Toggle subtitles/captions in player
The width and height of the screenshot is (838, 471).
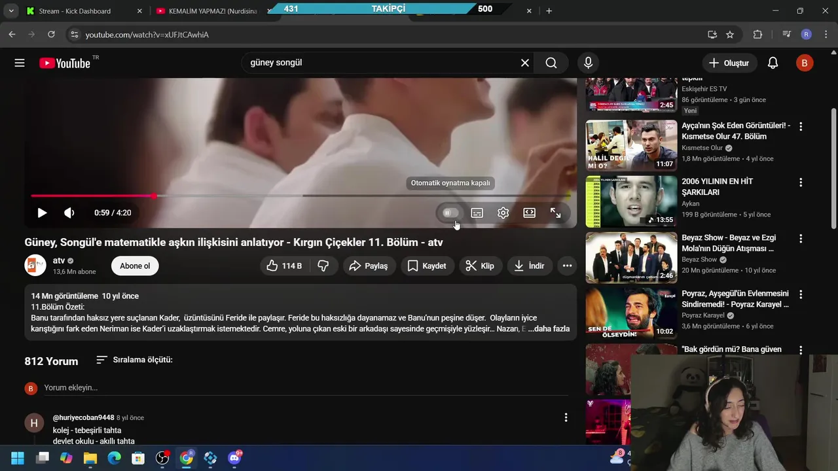coord(477,213)
